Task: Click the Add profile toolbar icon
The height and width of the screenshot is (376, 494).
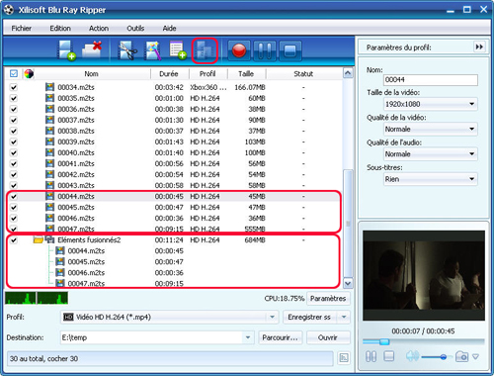Action: [x=178, y=50]
